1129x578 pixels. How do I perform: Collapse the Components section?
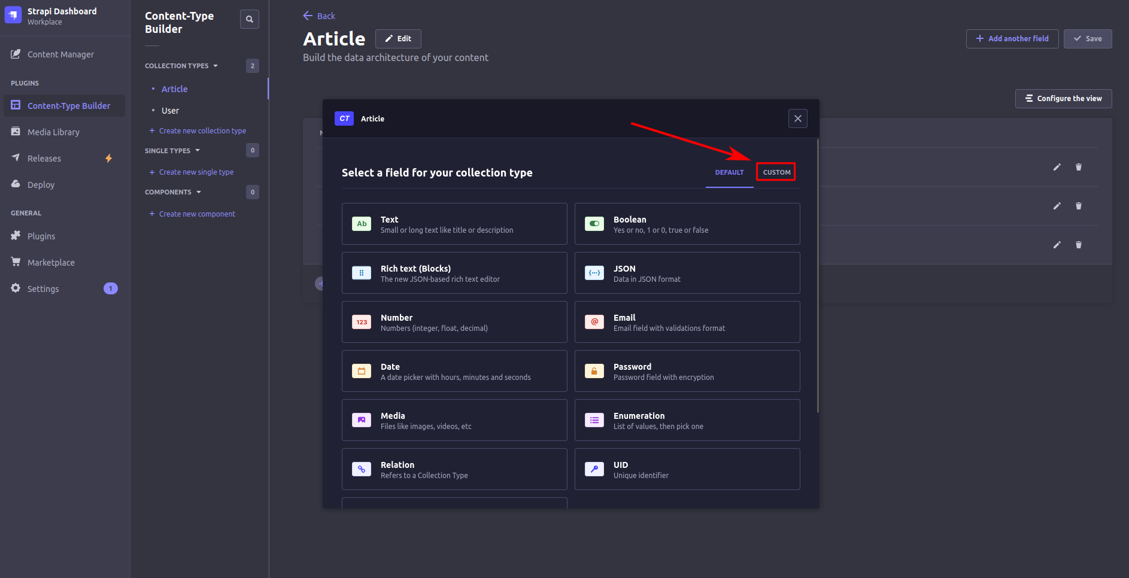[x=173, y=192]
